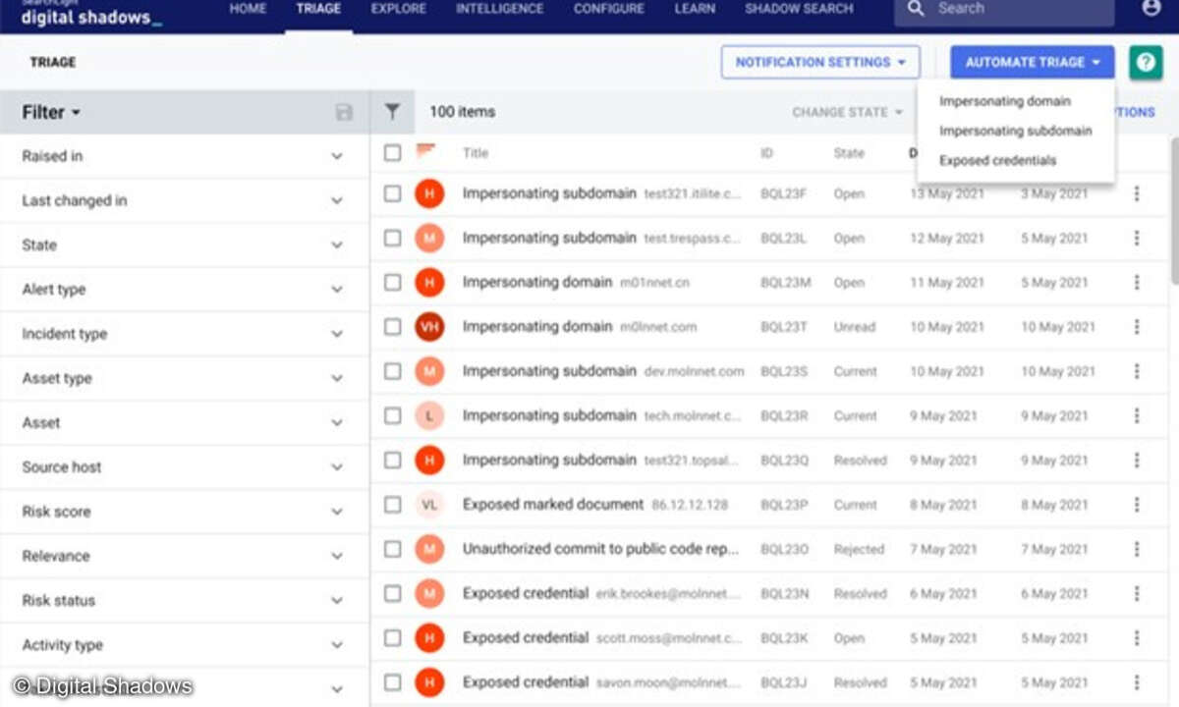Go to the EXPLORE nav tab
The width and height of the screenshot is (1179, 707).
(399, 9)
